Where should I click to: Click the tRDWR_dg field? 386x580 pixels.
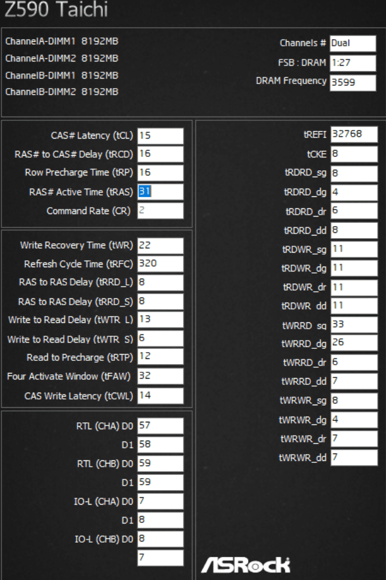point(354,268)
